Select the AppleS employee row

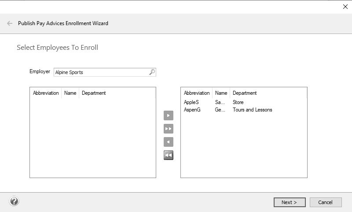pyautogui.click(x=244, y=102)
